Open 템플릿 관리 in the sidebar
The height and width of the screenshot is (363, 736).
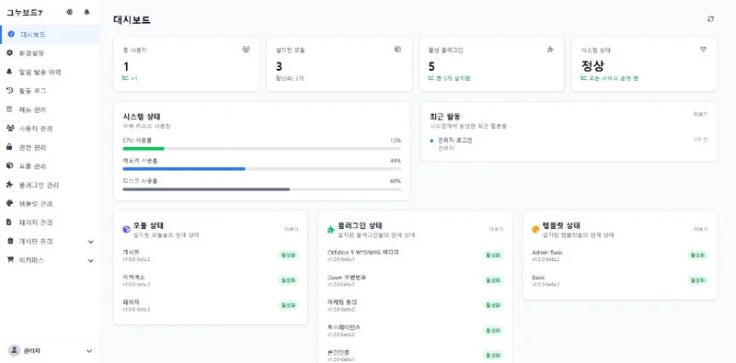[51, 203]
